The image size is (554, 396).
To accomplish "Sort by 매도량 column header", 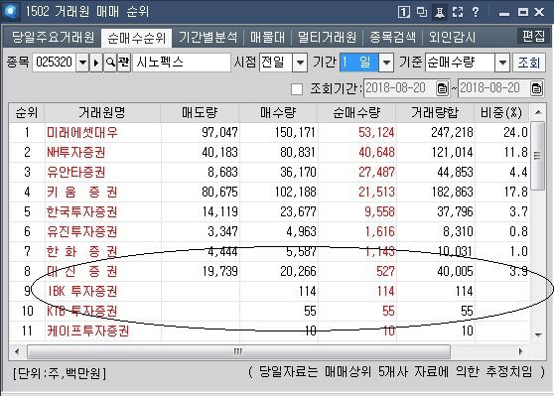I will tap(200, 113).
